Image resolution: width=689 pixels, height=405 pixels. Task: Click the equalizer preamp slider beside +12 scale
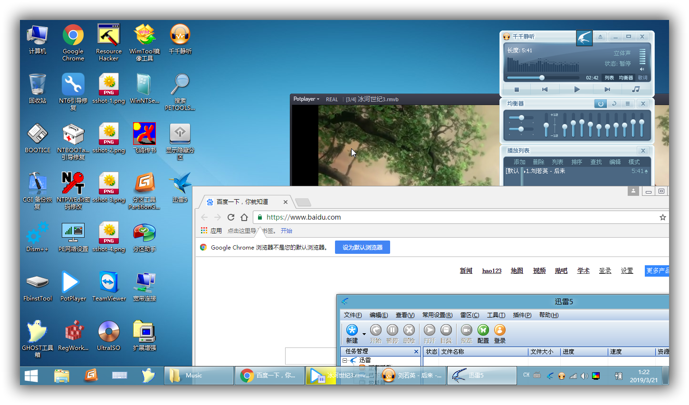(x=546, y=125)
